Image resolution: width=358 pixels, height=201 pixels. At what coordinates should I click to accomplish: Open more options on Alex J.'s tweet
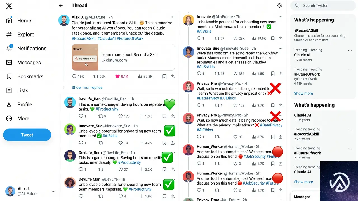pyautogui.click(x=173, y=17)
